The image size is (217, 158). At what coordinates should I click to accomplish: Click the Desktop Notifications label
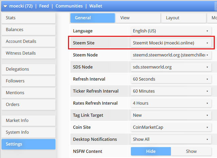(95, 139)
